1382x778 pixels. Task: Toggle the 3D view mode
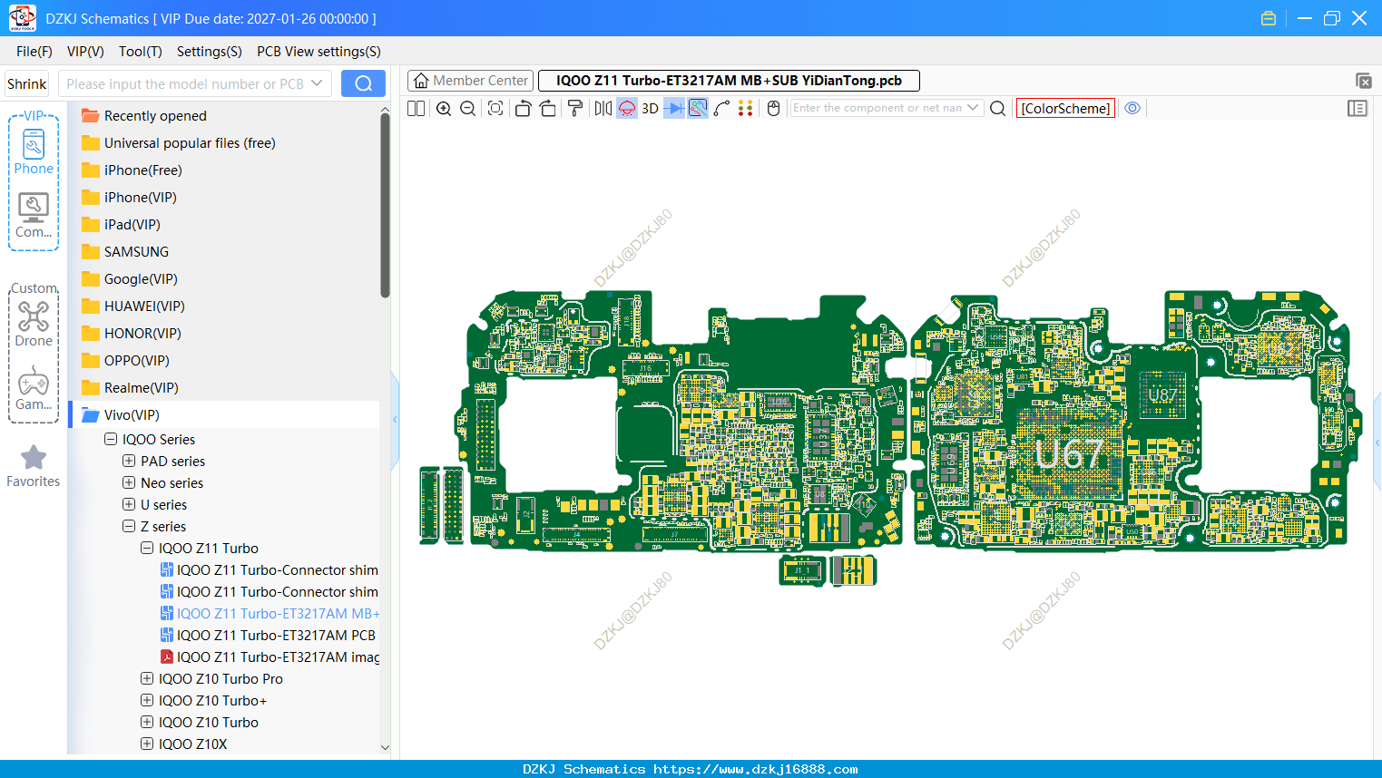point(650,109)
